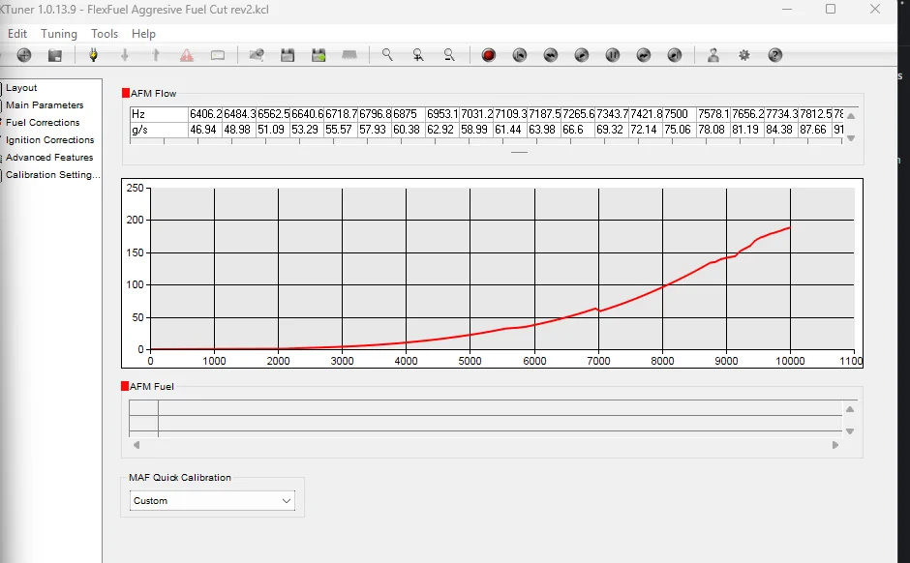This screenshot has height=563, width=910.
Task: Click AFM Flow table scroll down arrow
Action: coord(851,138)
